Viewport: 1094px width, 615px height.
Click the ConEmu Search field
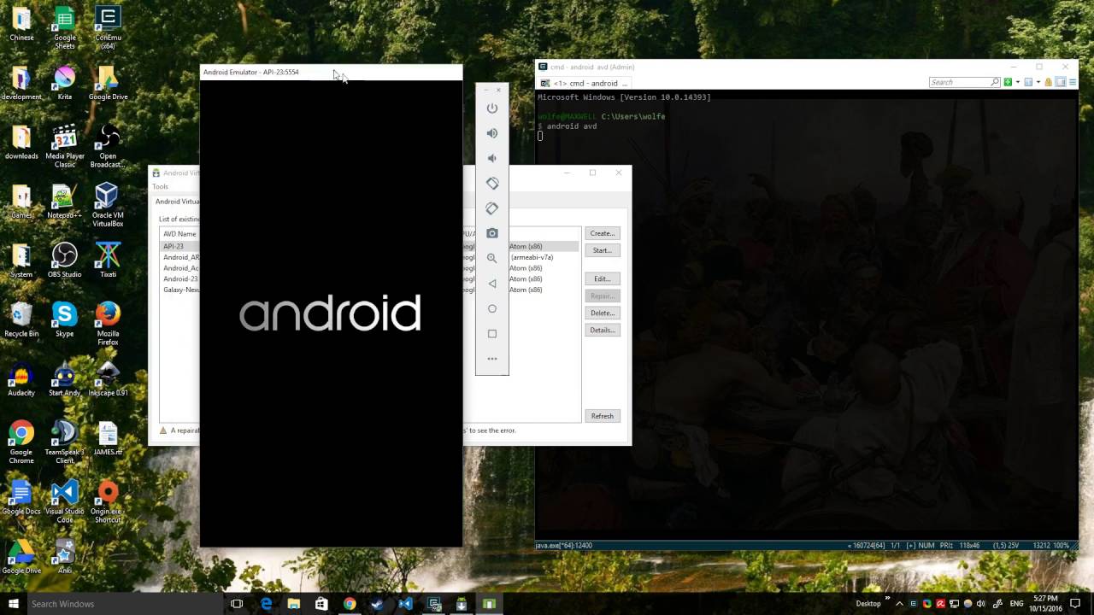[964, 82]
